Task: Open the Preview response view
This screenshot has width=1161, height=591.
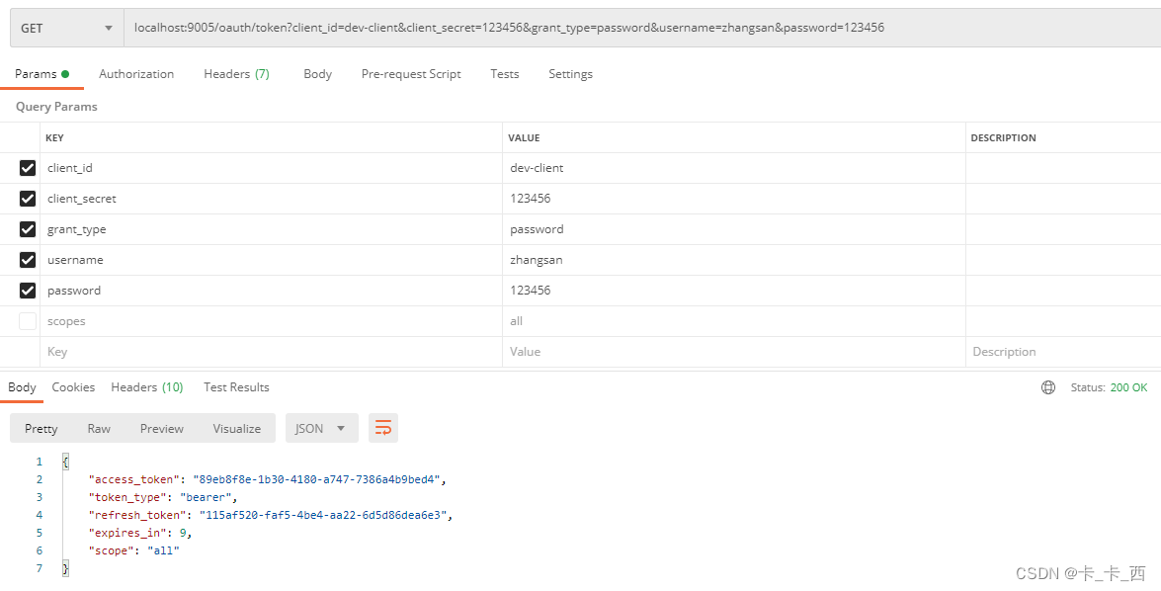Action: pos(161,428)
